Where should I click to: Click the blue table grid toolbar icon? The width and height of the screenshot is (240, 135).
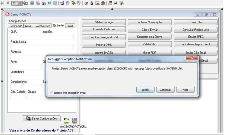[x=32, y=3]
